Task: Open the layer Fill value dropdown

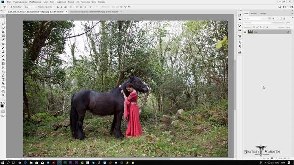Action: (288, 27)
